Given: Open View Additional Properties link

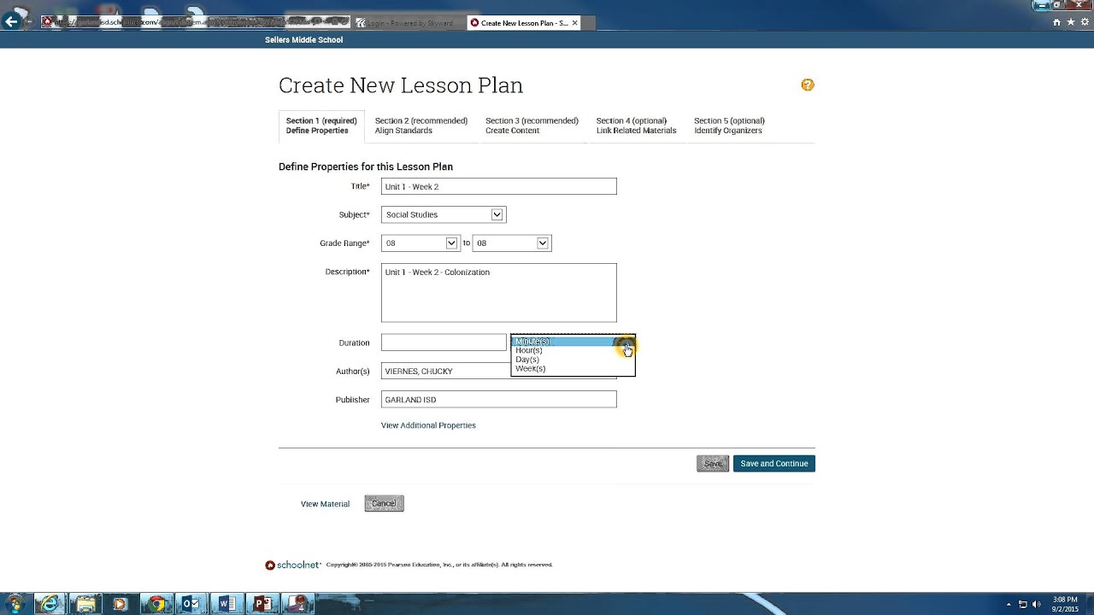Looking at the screenshot, I should coord(428,425).
